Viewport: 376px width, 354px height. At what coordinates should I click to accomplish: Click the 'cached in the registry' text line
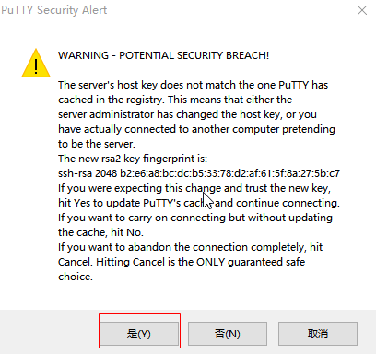pos(175,100)
